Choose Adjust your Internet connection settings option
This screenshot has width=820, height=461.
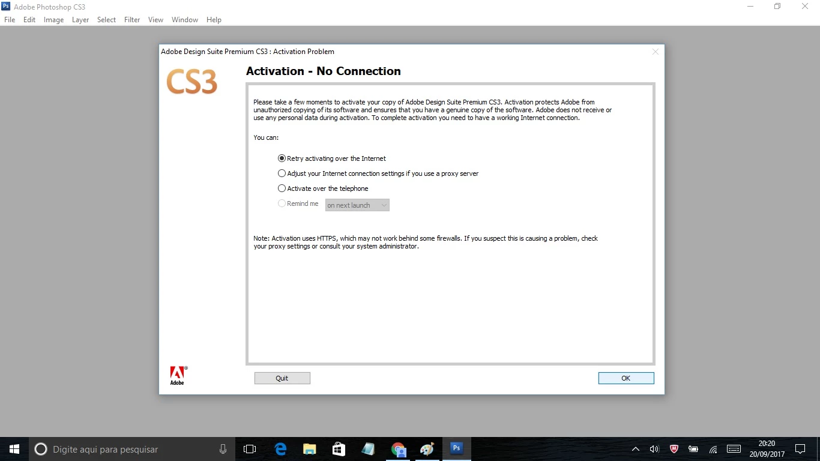click(378, 173)
